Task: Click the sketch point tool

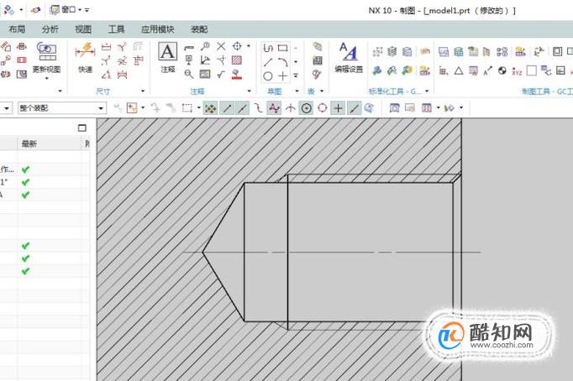Action: tap(283, 76)
